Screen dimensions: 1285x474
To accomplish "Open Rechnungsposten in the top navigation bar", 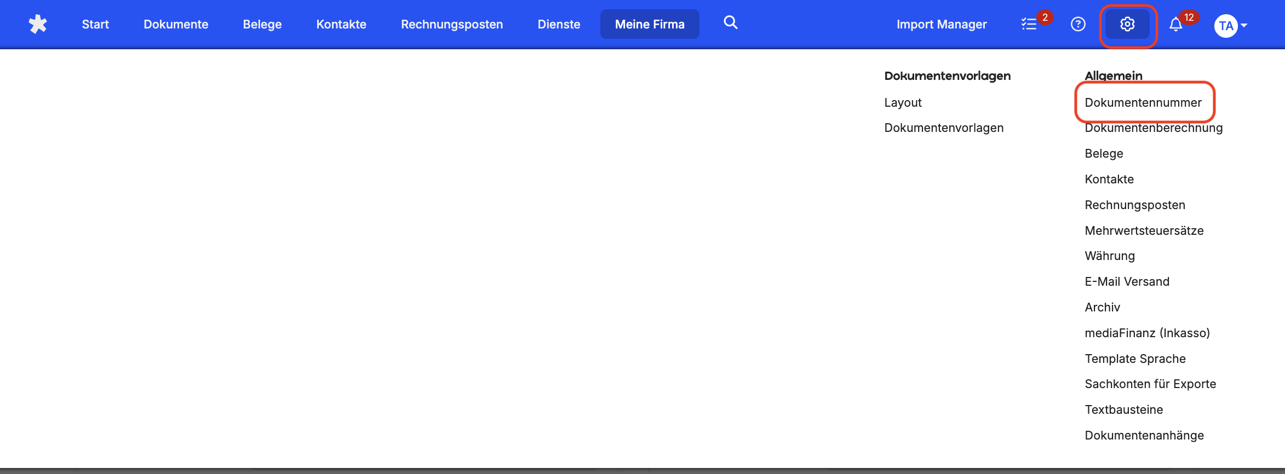I will (452, 24).
